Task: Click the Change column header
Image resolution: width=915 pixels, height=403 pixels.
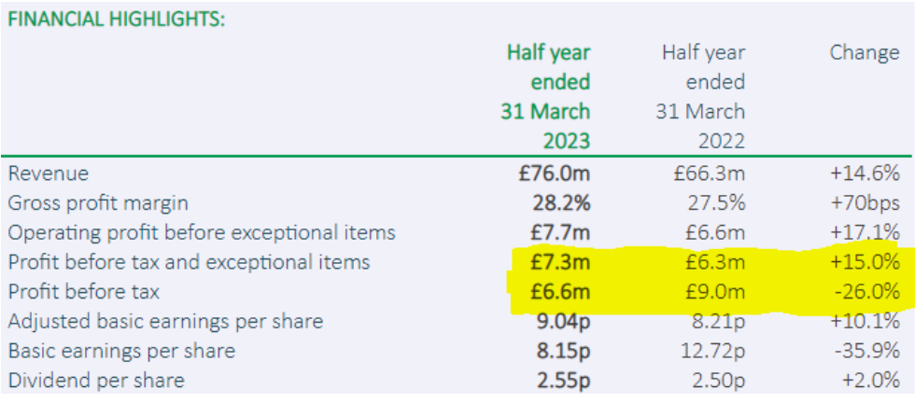Action: tap(865, 53)
